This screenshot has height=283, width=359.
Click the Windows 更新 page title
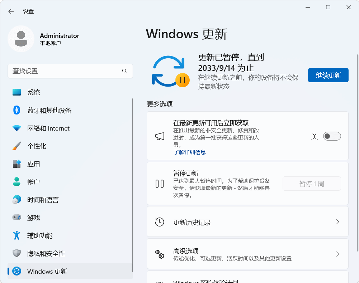pyautogui.click(x=186, y=34)
